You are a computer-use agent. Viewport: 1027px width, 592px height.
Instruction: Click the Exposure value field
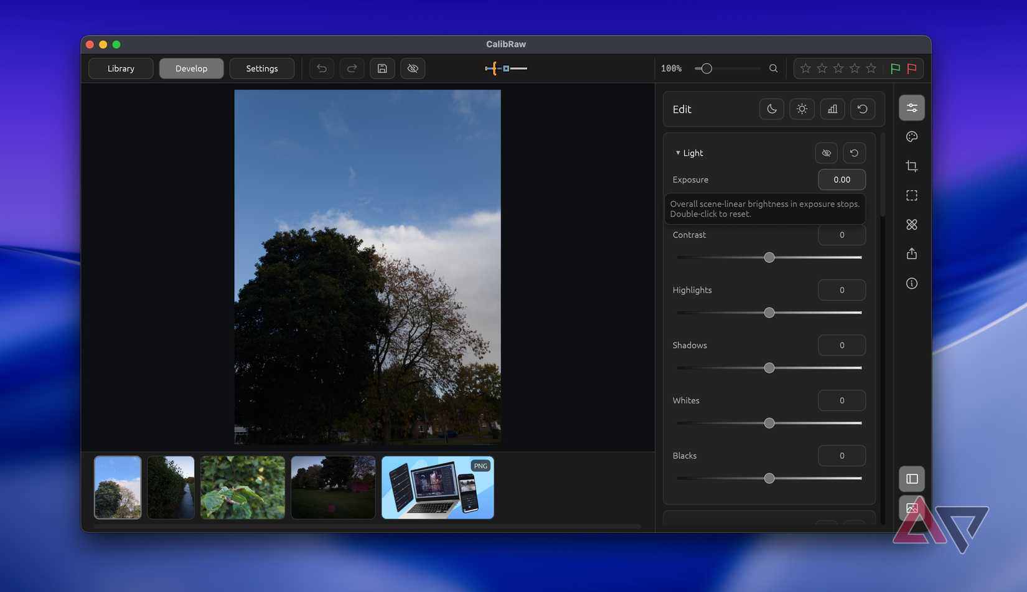[x=842, y=180]
